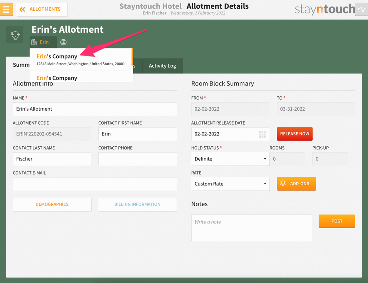The width and height of the screenshot is (368, 283).
Task: Click the activity graph icon top right
Action: coord(362,9)
